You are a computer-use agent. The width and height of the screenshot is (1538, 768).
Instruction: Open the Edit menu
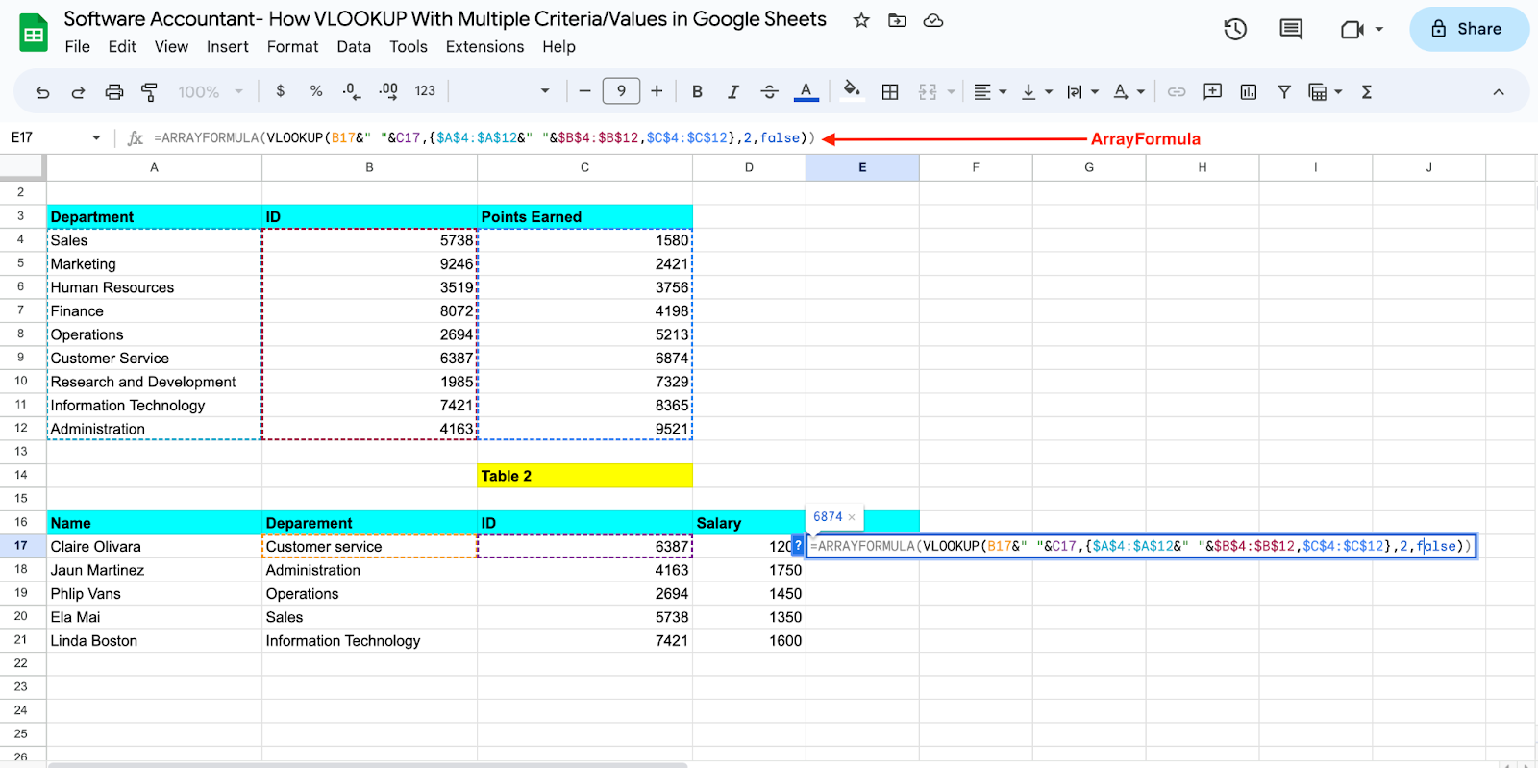[x=122, y=46]
